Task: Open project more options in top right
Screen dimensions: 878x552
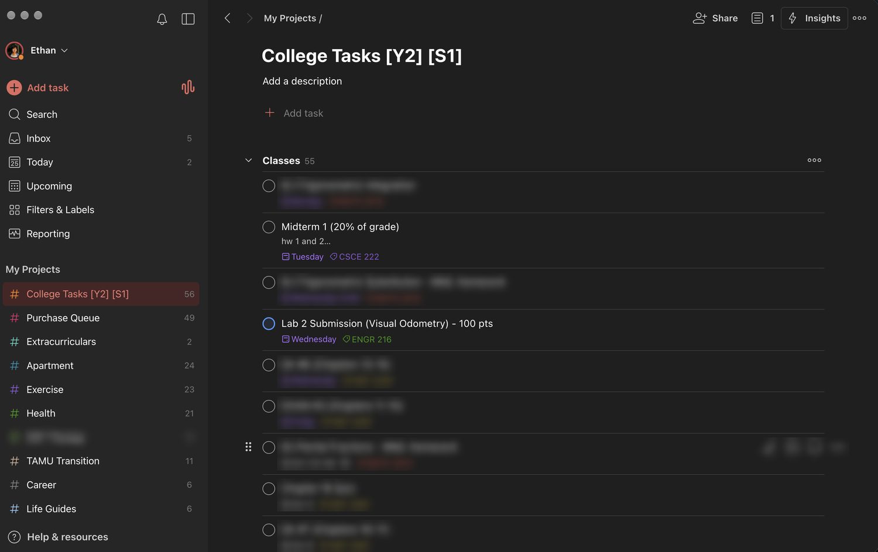Action: (x=859, y=18)
